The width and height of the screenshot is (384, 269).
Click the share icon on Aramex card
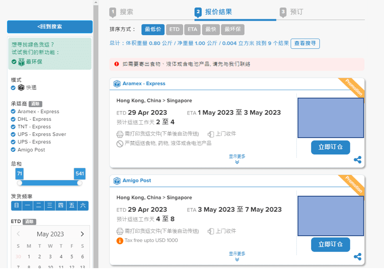tap(357, 160)
